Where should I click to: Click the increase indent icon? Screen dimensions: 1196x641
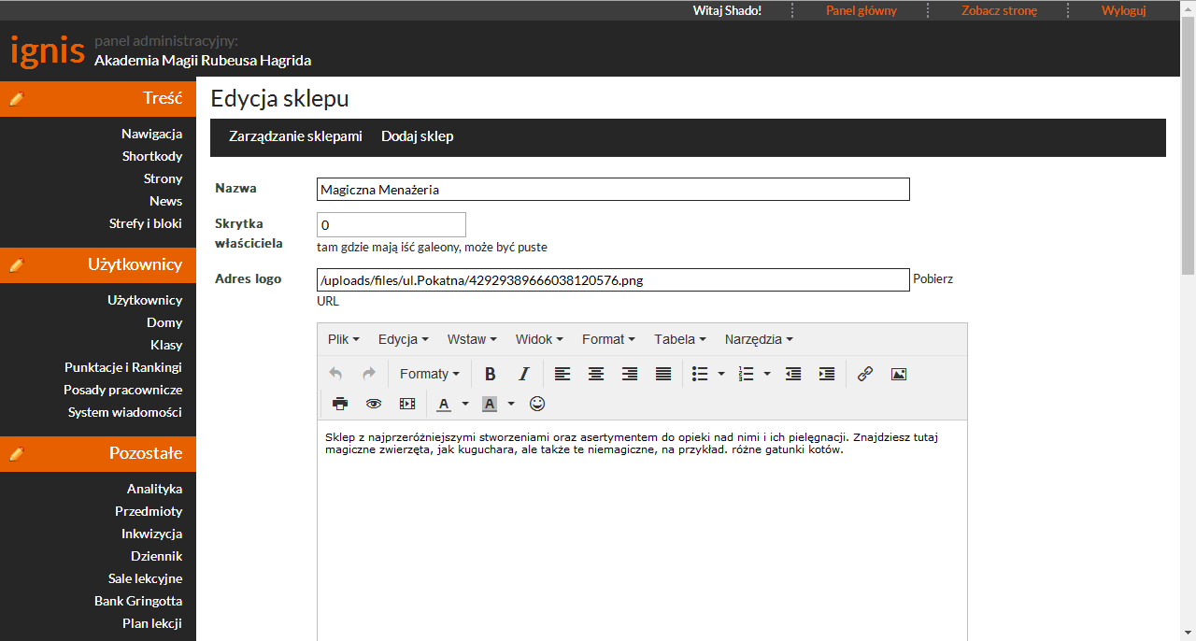click(x=827, y=374)
